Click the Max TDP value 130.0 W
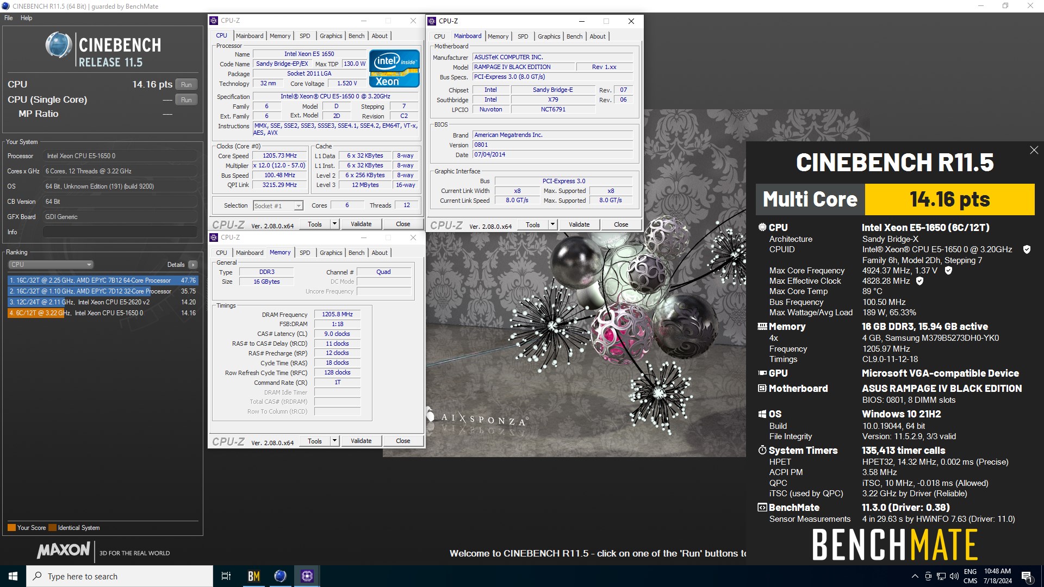 coord(355,64)
